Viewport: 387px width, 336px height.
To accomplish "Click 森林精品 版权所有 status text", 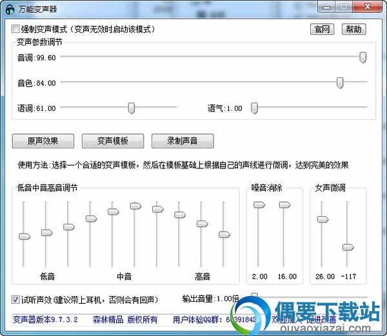I will tap(125, 320).
